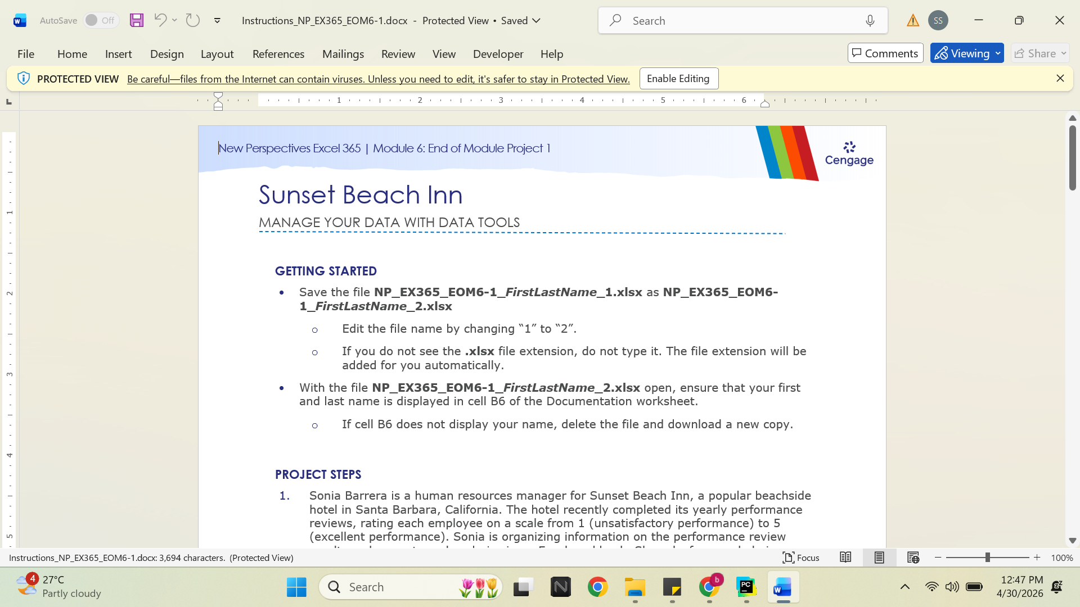Viewport: 1080px width, 607px height.
Task: Click the Redo icon
Action: [193, 20]
